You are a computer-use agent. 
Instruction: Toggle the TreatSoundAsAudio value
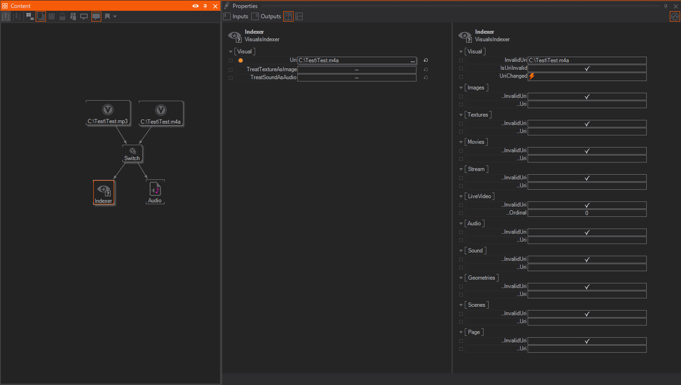[356, 78]
